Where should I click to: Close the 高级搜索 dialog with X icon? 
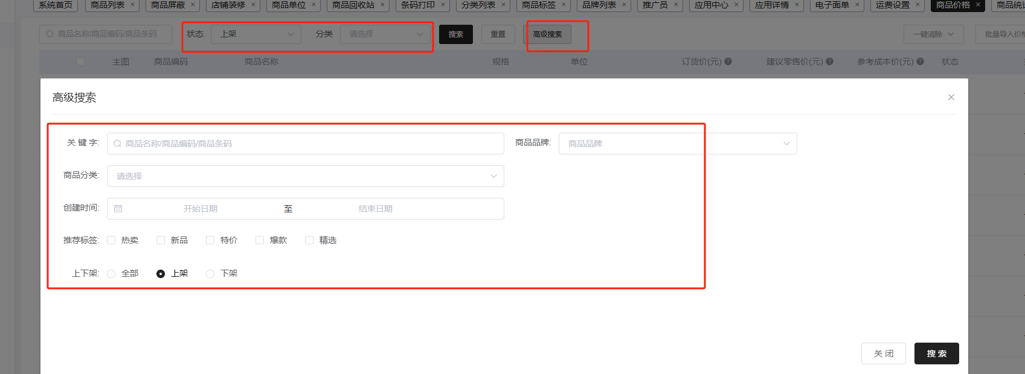pyautogui.click(x=951, y=97)
